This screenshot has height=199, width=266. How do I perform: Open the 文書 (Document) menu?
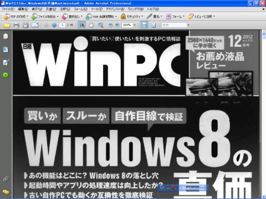tap(51, 9)
